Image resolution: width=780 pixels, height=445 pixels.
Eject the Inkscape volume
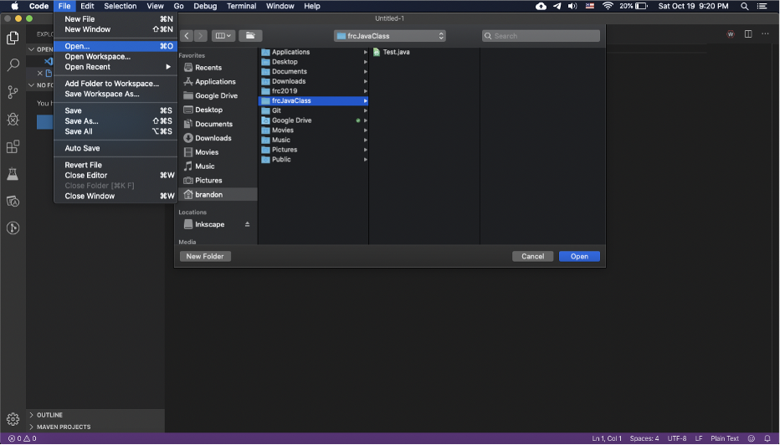pos(247,224)
